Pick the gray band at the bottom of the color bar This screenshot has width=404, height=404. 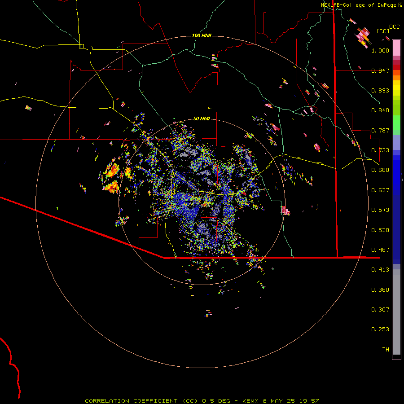pos(396,312)
